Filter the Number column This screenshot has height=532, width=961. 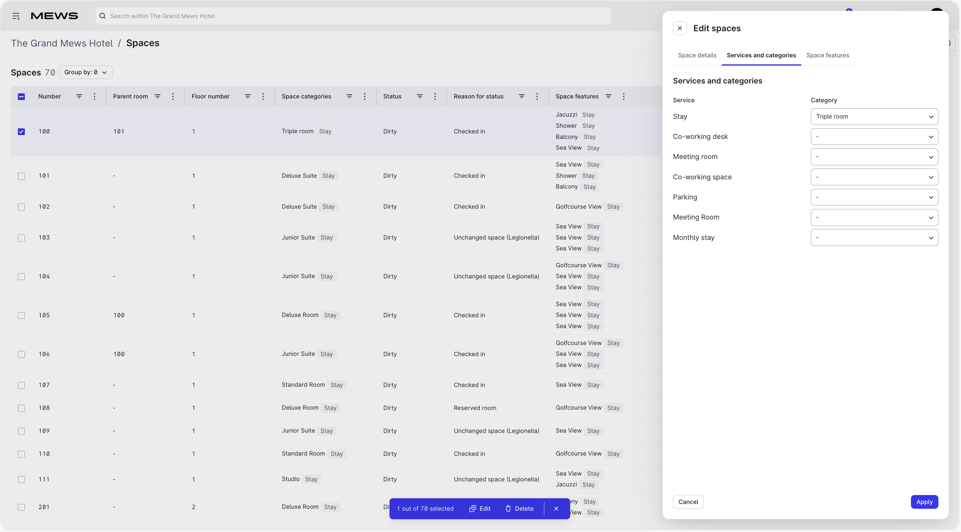tap(79, 96)
